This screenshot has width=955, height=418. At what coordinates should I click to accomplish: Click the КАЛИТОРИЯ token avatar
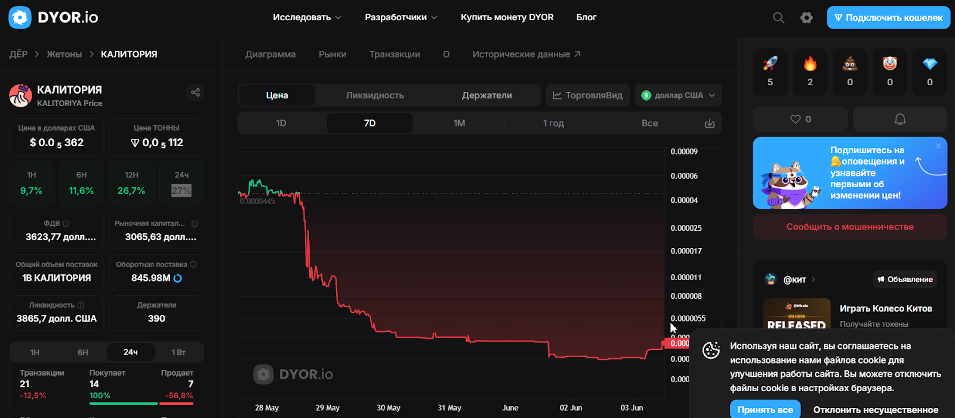coord(20,95)
